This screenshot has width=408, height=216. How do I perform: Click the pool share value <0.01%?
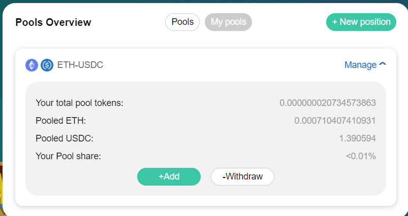pyautogui.click(x=361, y=156)
